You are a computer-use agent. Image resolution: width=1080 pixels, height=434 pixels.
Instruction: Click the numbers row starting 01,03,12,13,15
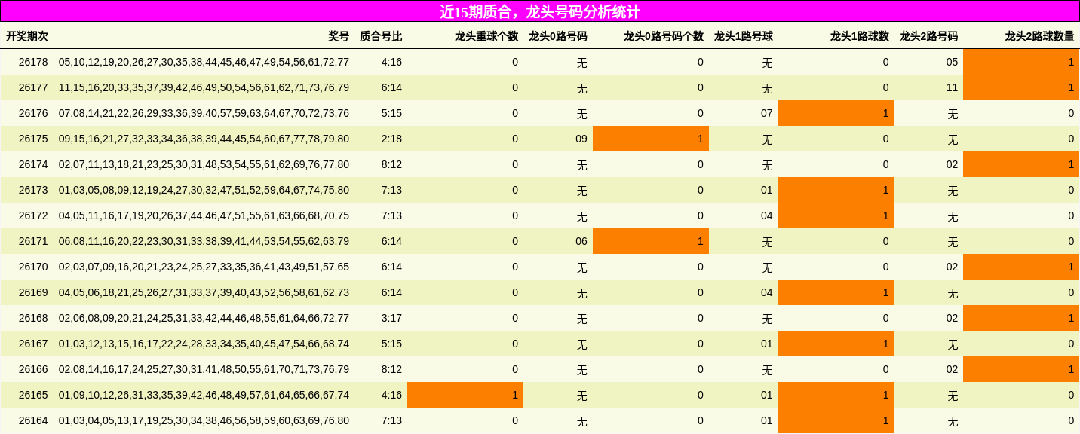click(204, 344)
